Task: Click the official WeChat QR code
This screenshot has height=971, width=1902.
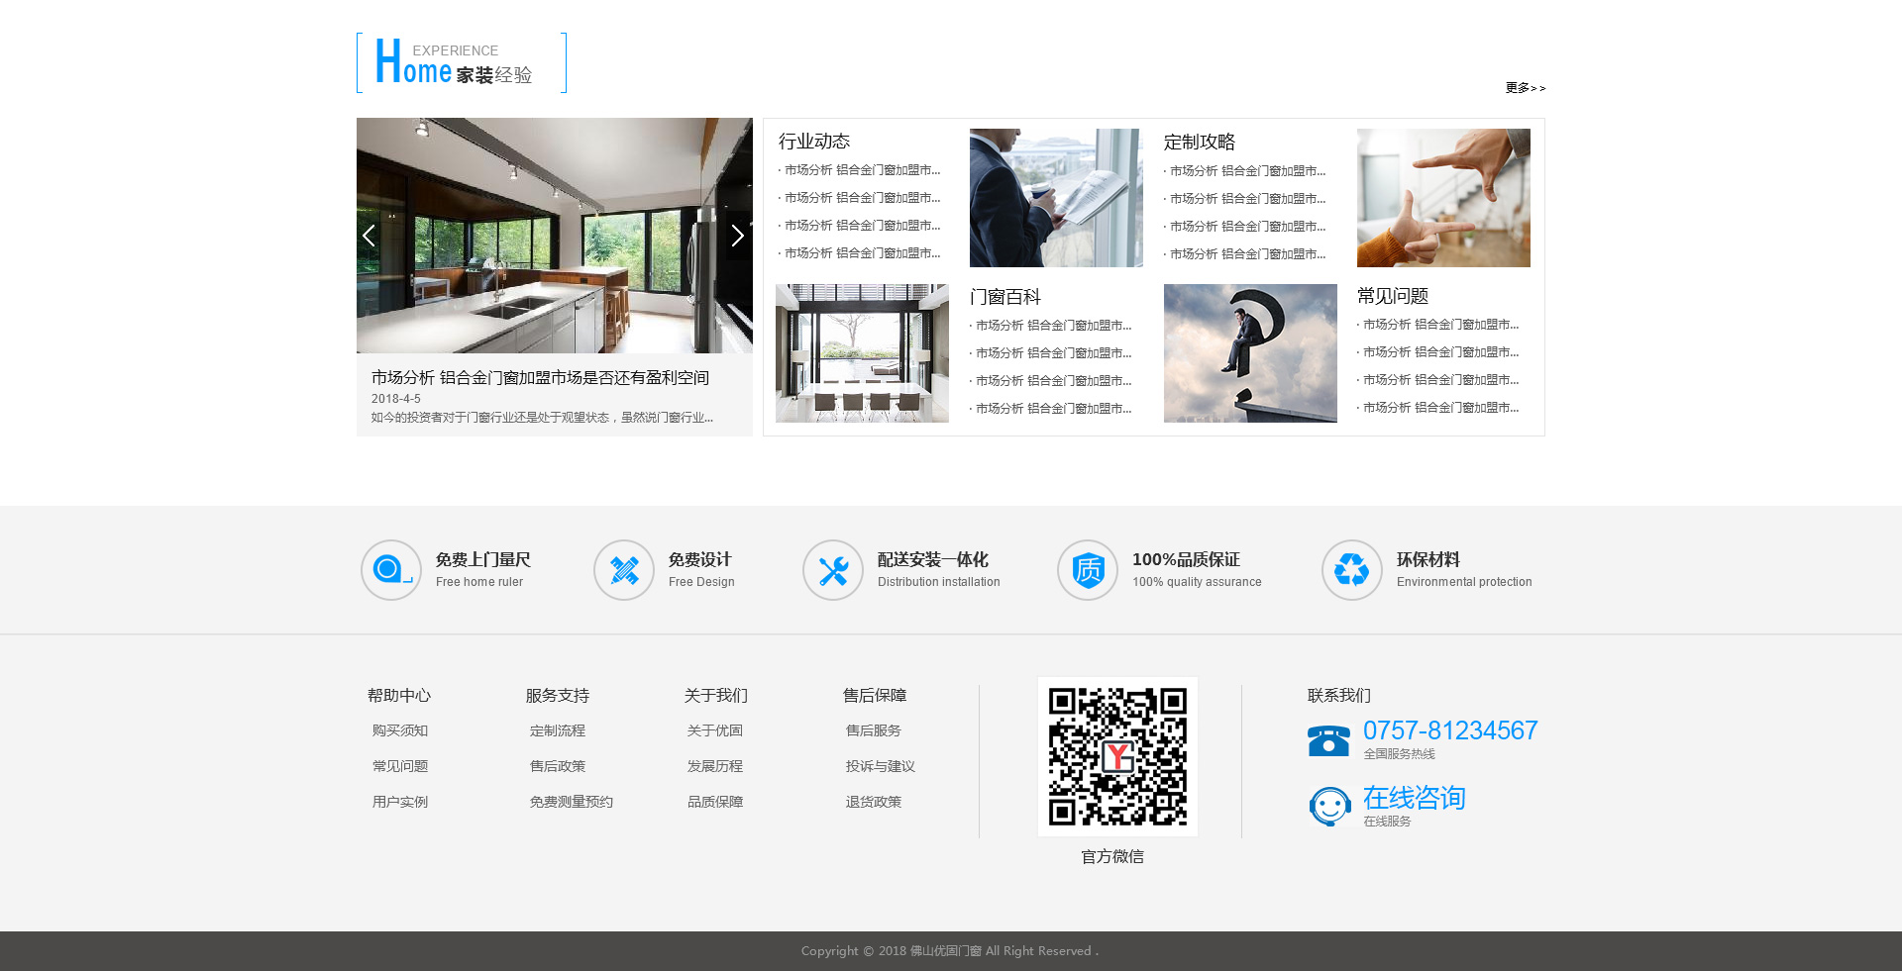Action: pos(1117,757)
